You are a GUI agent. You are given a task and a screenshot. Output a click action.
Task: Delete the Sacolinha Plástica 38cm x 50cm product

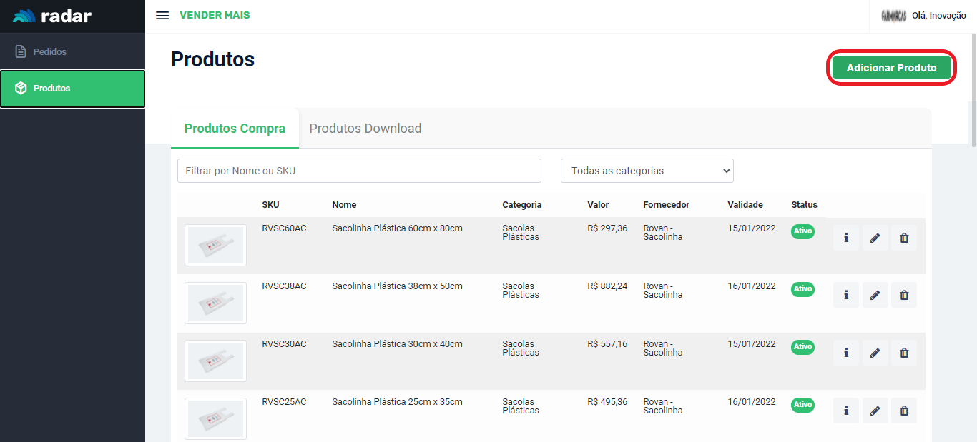point(903,295)
